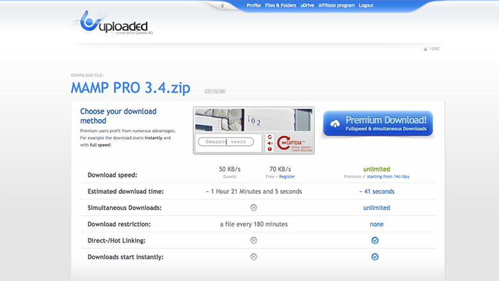Viewport: 499px width, 281px height.
Task: Click the reCAPTCHA refresh challenge icon
Action: click(x=270, y=137)
